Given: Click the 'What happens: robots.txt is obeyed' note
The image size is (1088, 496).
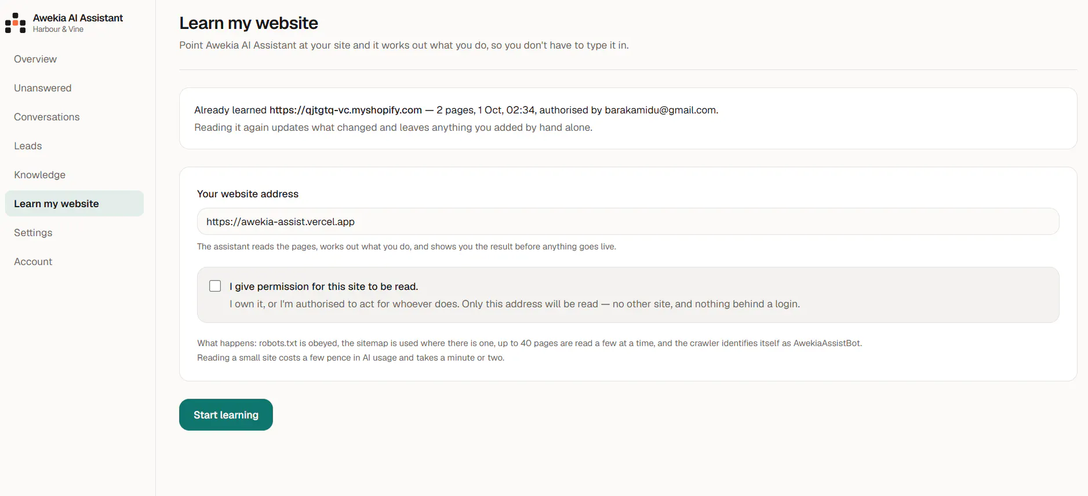Looking at the screenshot, I should 529,343.
